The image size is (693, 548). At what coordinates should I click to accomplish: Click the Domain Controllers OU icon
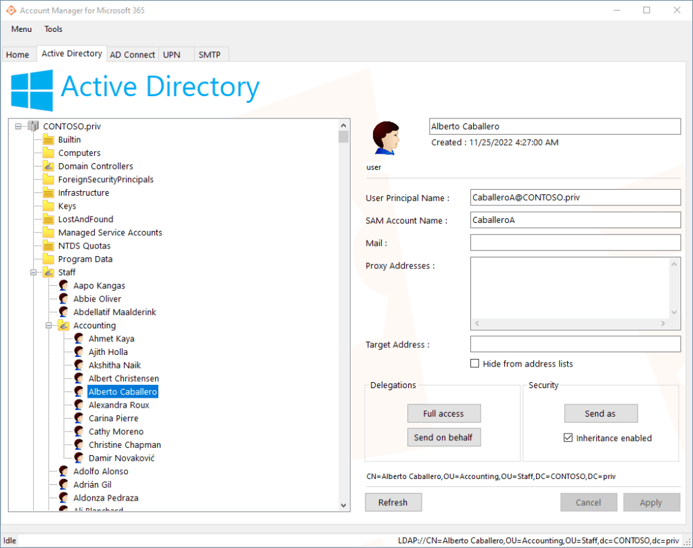[x=49, y=167]
